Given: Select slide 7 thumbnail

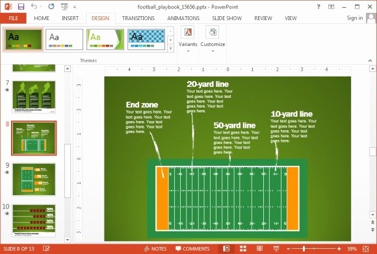Looking at the screenshot, I should tap(34, 97).
